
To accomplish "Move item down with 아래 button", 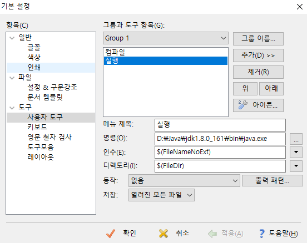I will tap(271, 89).
